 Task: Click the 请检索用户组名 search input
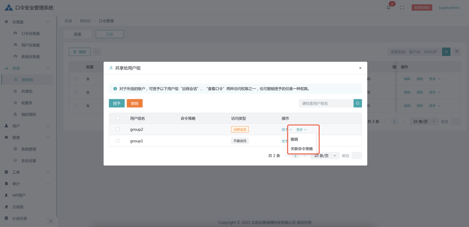[x=325, y=103]
